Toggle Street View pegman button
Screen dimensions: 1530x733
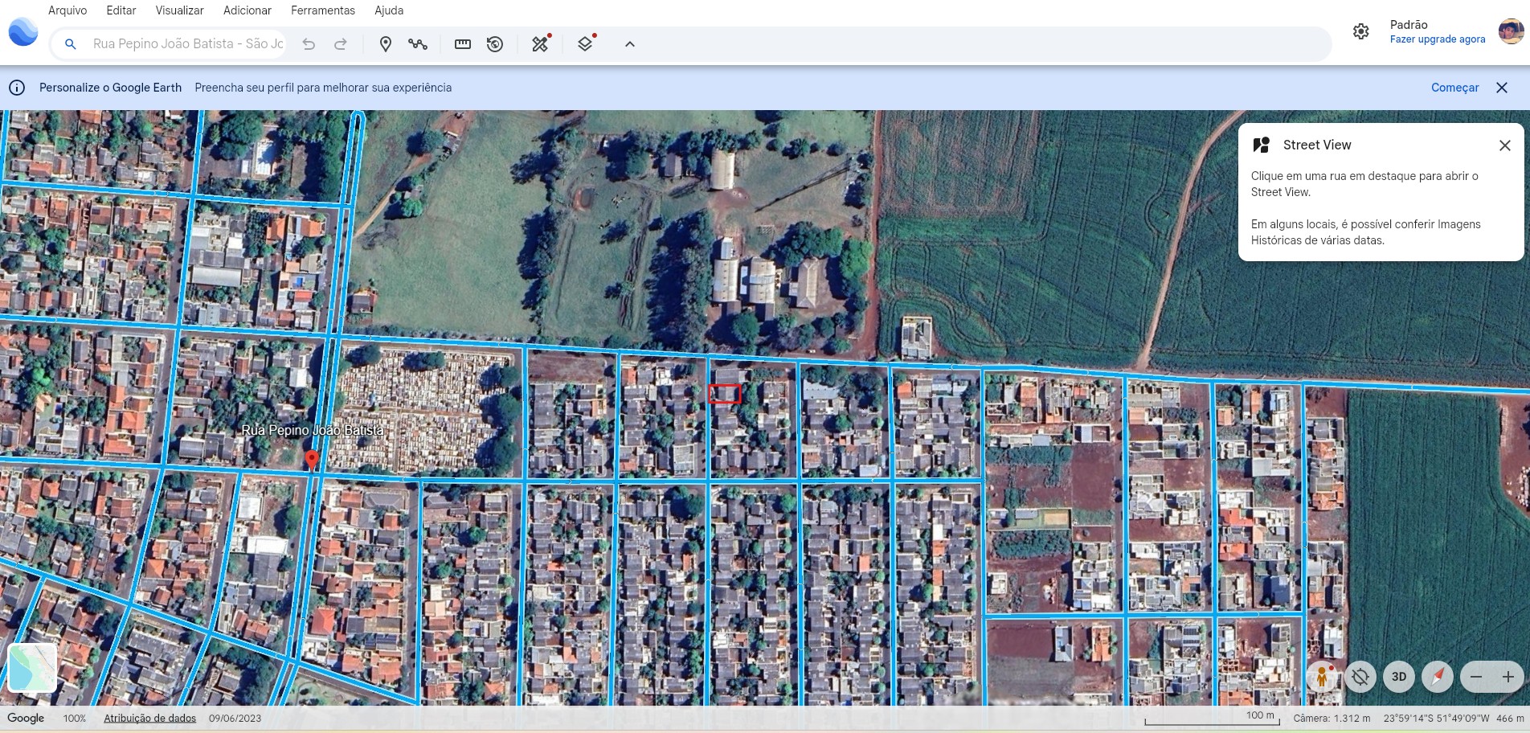tap(1322, 677)
